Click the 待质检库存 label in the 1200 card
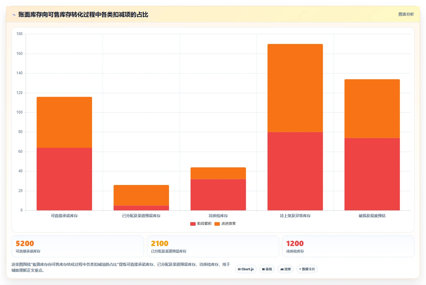The width and height of the screenshot is (426, 285). (x=295, y=251)
